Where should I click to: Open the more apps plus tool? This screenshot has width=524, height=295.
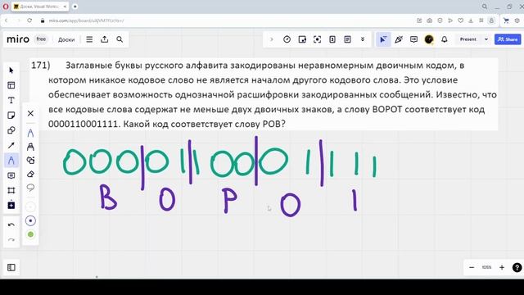tap(11, 205)
